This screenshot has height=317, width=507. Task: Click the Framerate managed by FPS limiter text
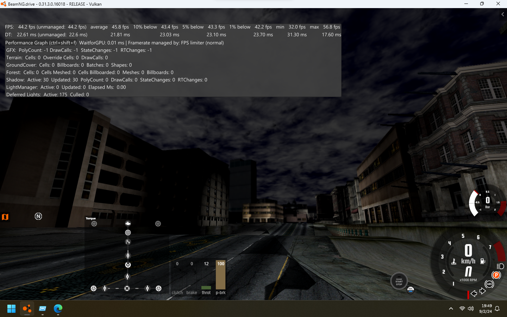[176, 43]
